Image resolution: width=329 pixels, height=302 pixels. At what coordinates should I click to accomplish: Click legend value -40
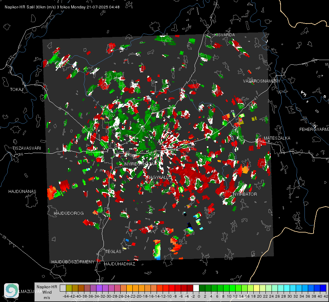78,296
